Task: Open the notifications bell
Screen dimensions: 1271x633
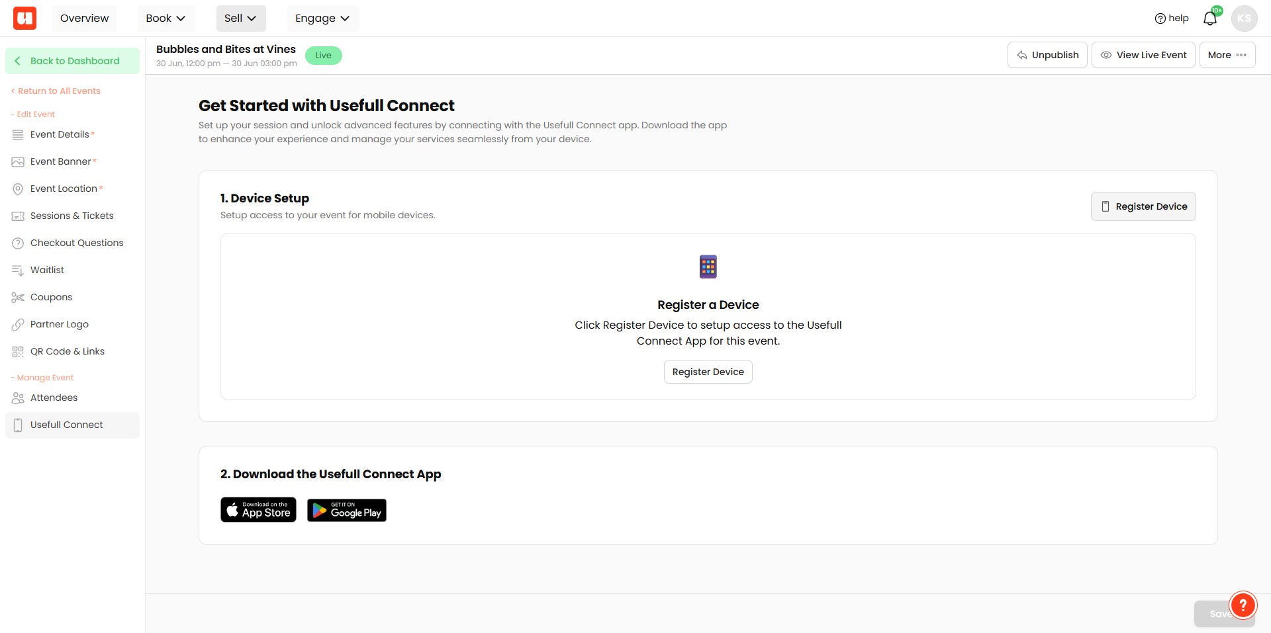Action: click(x=1210, y=19)
